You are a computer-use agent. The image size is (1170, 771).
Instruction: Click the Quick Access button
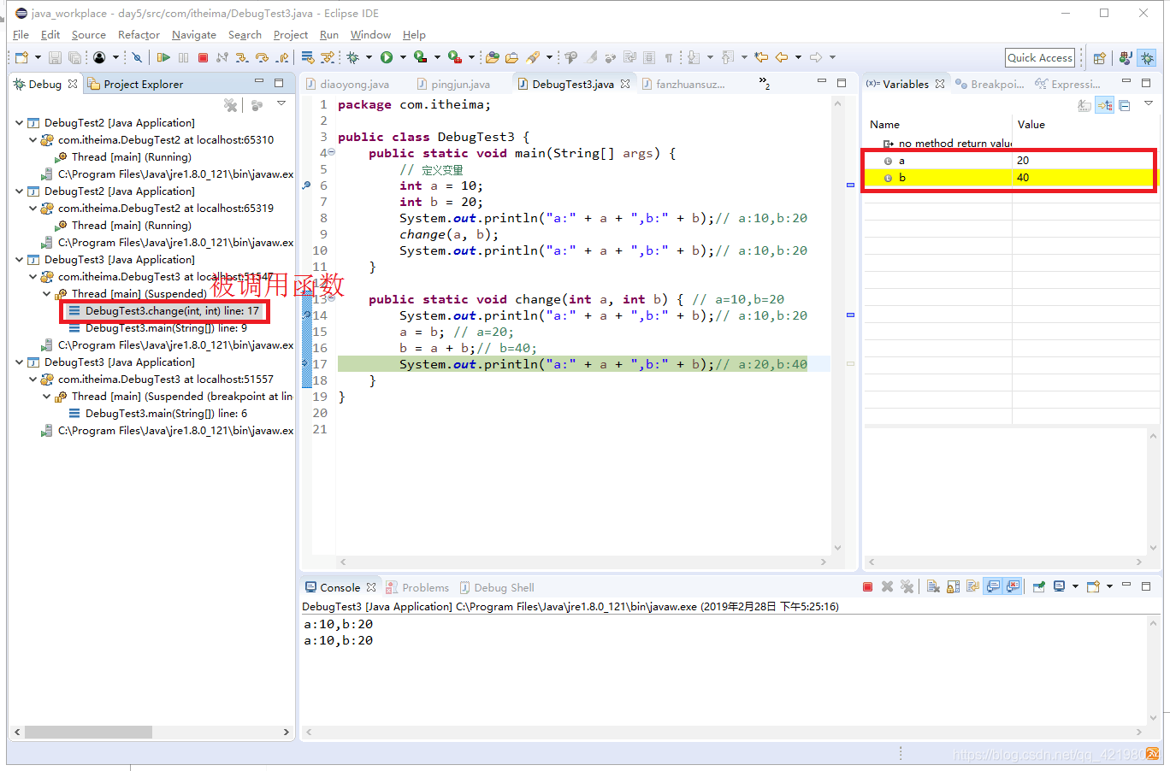point(1039,57)
